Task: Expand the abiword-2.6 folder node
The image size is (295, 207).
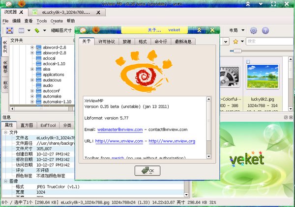Action: [32, 48]
